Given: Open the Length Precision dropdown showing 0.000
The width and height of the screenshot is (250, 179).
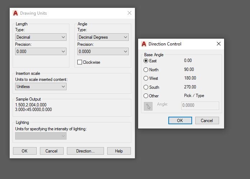Looking at the screenshot, I should pyautogui.click(x=41, y=52).
